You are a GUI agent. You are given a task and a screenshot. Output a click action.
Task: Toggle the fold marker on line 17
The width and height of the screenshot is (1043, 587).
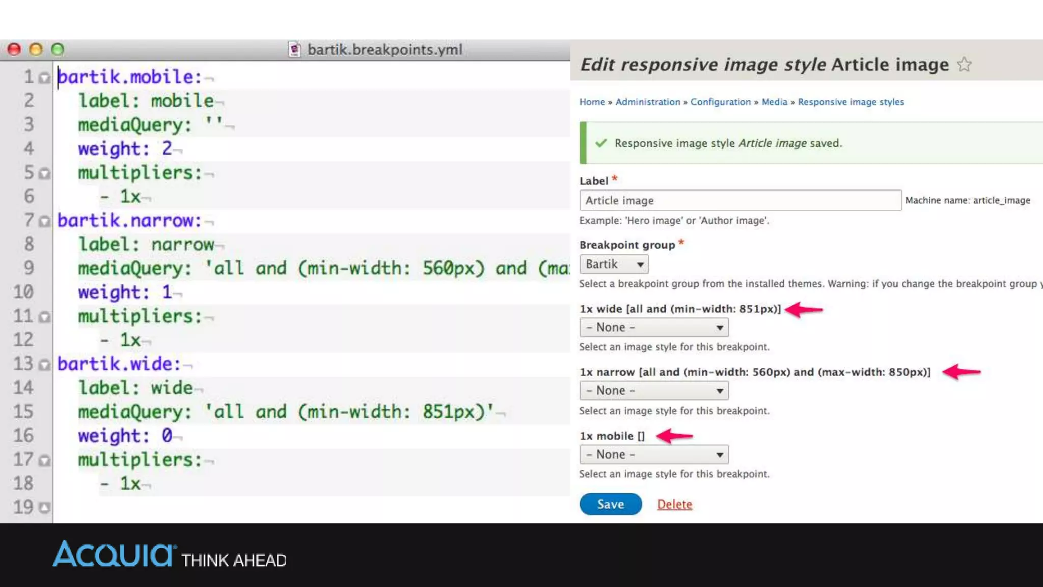pyautogui.click(x=45, y=461)
